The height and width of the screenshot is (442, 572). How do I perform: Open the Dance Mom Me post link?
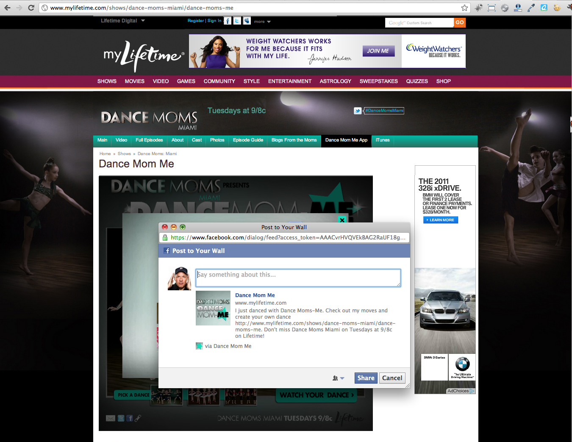[x=255, y=295]
